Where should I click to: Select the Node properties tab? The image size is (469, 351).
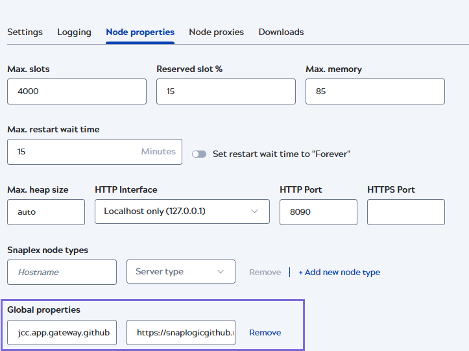tap(140, 32)
